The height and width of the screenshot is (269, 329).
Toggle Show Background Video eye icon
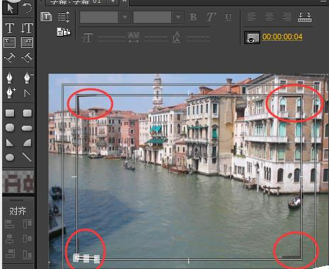point(252,37)
